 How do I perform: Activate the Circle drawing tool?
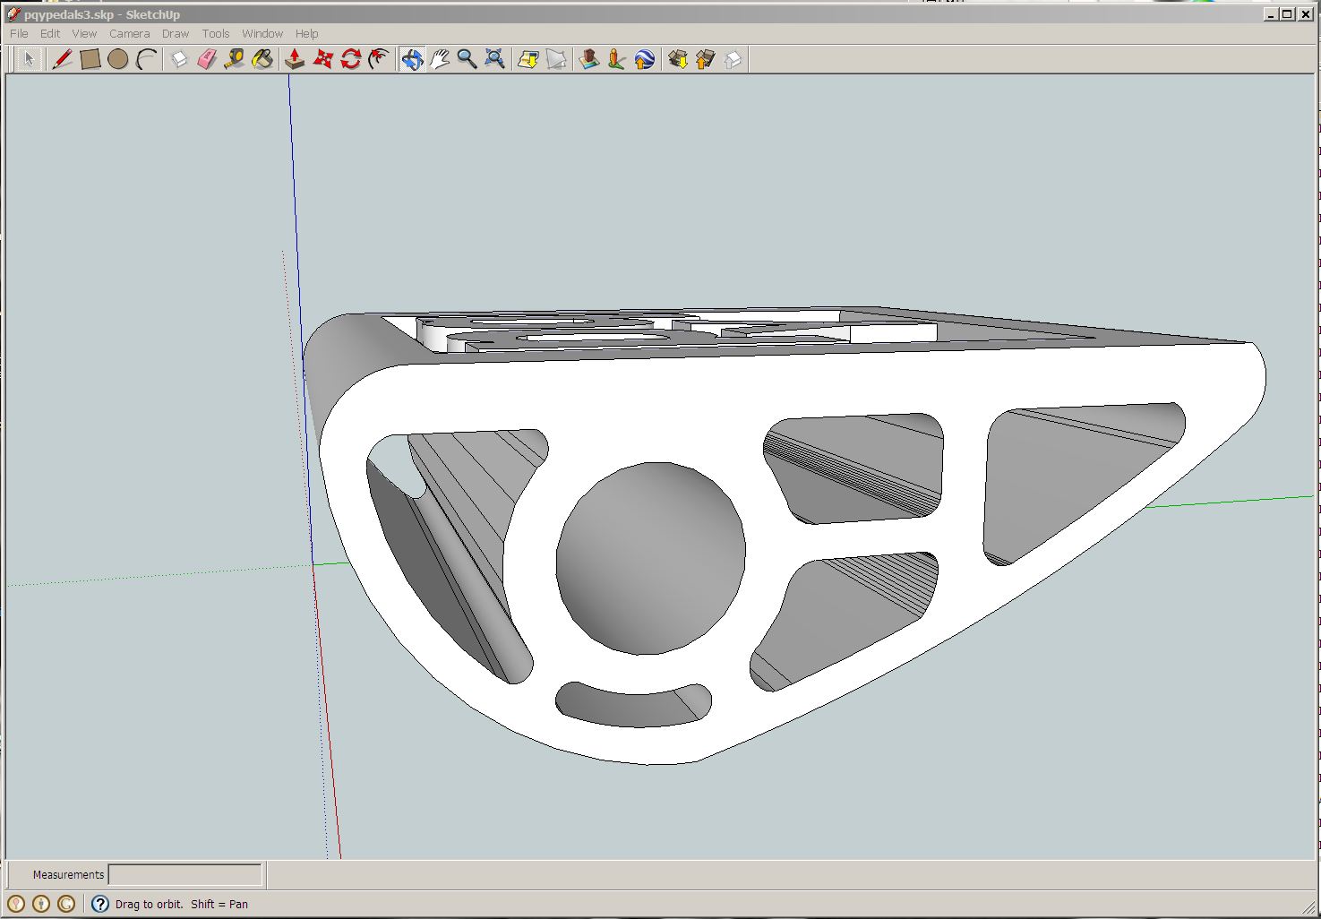pos(117,59)
